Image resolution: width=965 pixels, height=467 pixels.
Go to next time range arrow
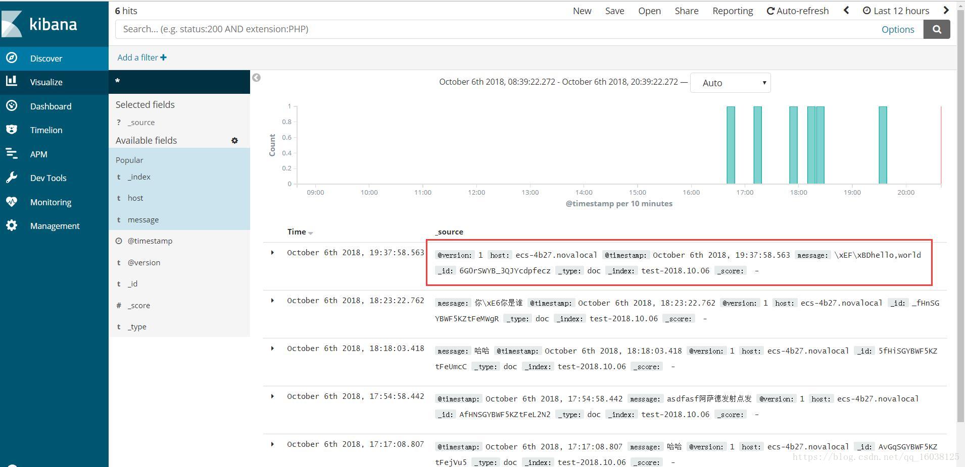click(x=946, y=11)
